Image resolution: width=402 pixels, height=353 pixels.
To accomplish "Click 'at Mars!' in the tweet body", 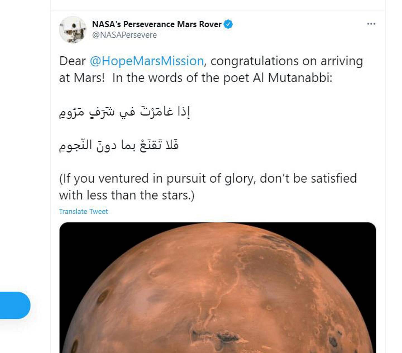I will [82, 78].
